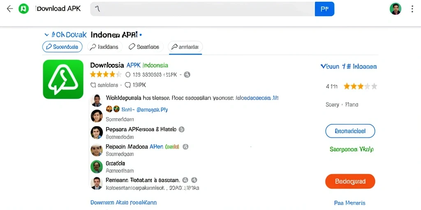Open the Seorponoal Vkalp green link

click(x=352, y=149)
